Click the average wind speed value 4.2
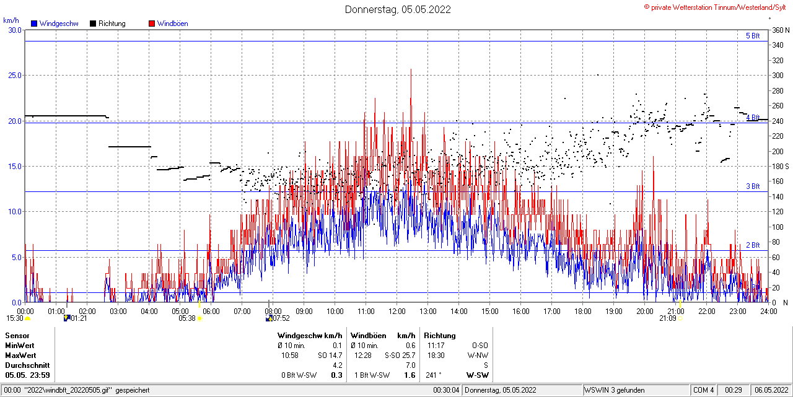 point(338,365)
